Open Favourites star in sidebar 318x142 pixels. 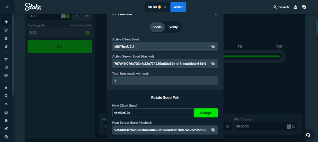[6, 59]
